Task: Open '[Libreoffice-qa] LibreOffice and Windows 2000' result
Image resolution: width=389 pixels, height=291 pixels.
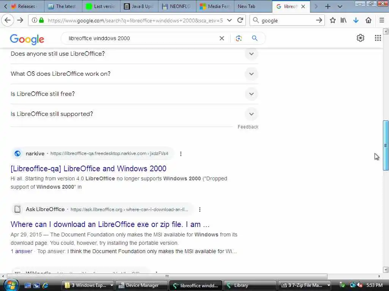Action: (88, 169)
